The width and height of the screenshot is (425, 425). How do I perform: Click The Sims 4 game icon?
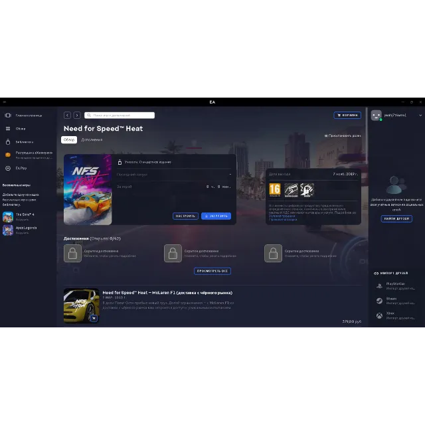pyautogui.click(x=8, y=217)
